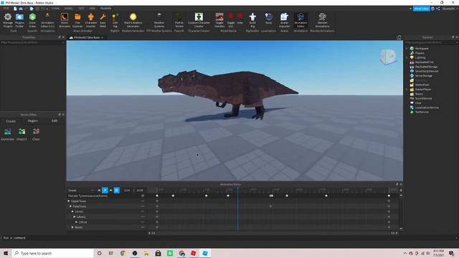
Task: Launch the Character Inserter plugin
Action: [91, 20]
